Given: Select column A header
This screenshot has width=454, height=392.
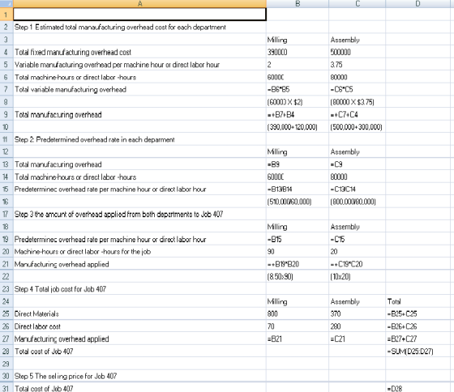Looking at the screenshot, I should click(139, 3).
